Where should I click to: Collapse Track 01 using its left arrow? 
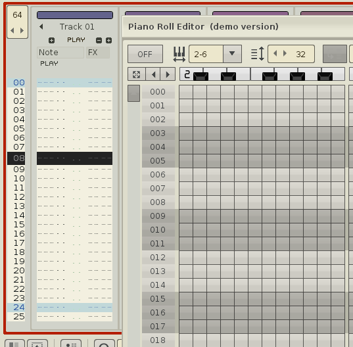[41, 26]
